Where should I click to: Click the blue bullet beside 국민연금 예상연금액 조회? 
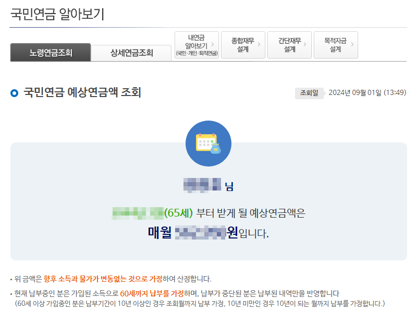[x=14, y=93]
